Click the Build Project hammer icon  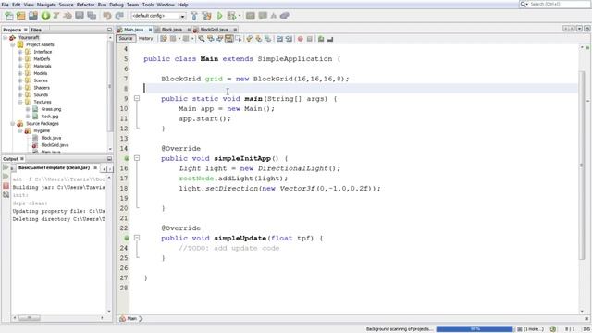click(x=194, y=16)
